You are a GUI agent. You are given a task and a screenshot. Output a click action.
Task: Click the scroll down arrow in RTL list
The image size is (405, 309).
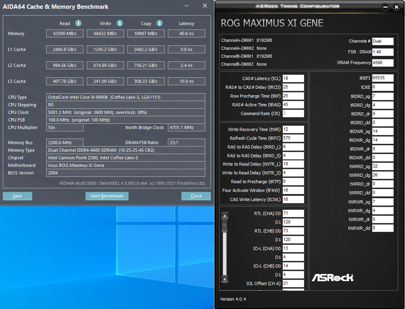225,279
